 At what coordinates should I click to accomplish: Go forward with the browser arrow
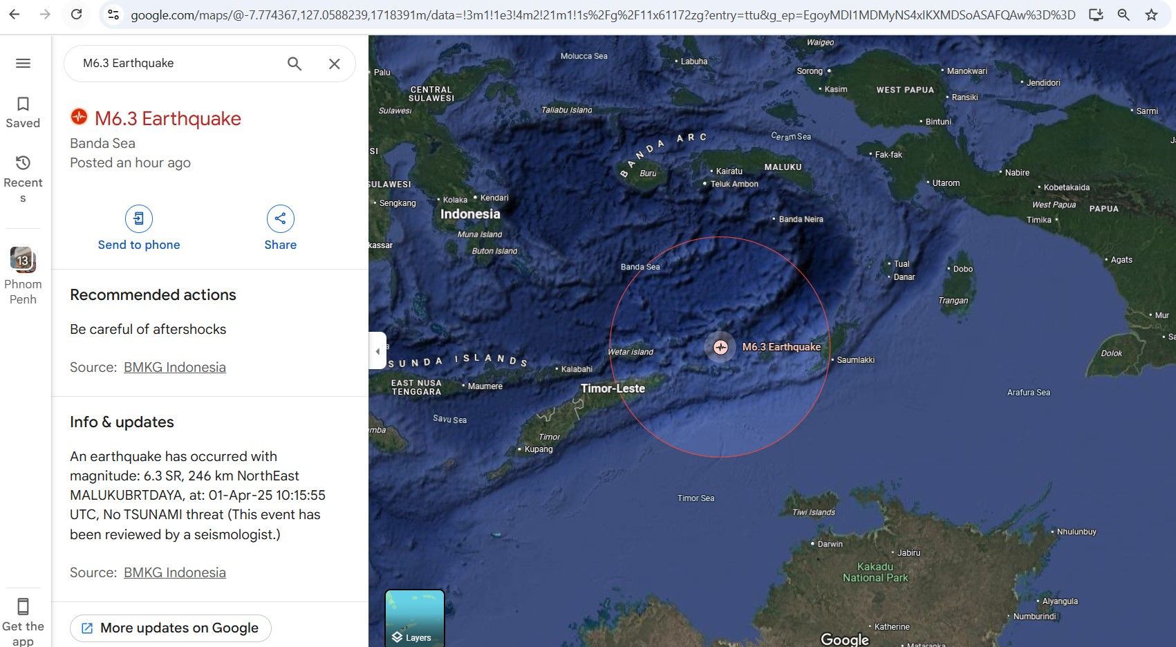pos(45,15)
